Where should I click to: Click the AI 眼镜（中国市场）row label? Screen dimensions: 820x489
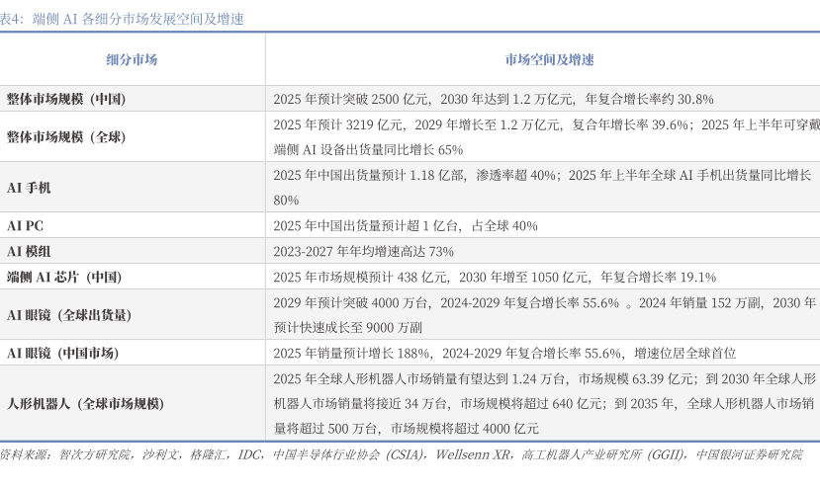tap(63, 353)
